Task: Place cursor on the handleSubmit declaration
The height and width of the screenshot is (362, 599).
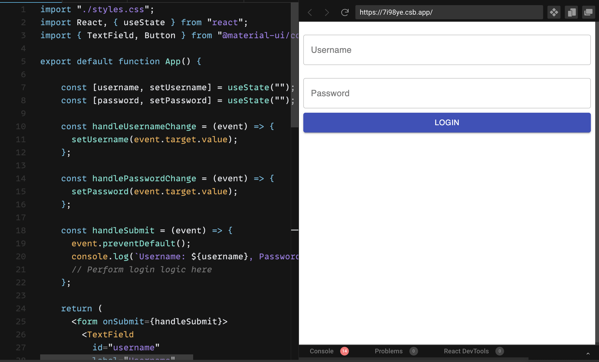Action: pos(123,231)
